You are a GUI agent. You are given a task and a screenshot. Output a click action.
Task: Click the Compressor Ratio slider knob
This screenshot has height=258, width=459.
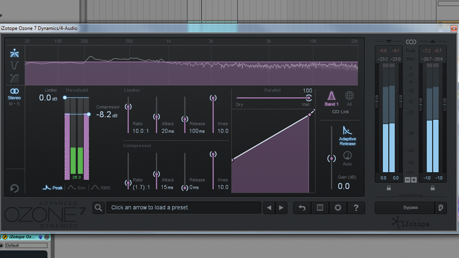pos(128,183)
